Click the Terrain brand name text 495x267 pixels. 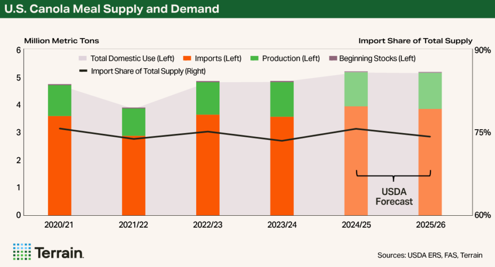point(59,252)
